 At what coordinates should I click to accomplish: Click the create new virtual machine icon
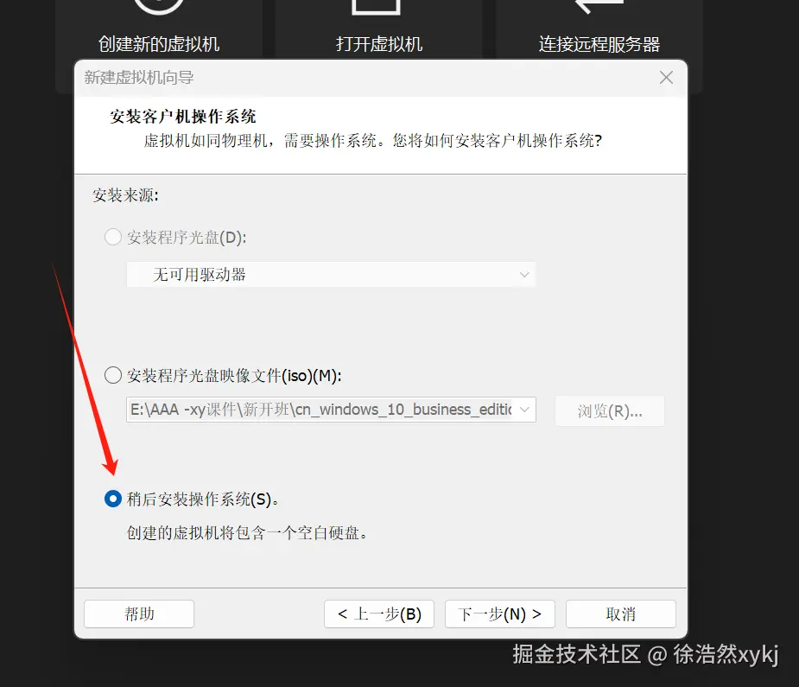click(x=158, y=7)
